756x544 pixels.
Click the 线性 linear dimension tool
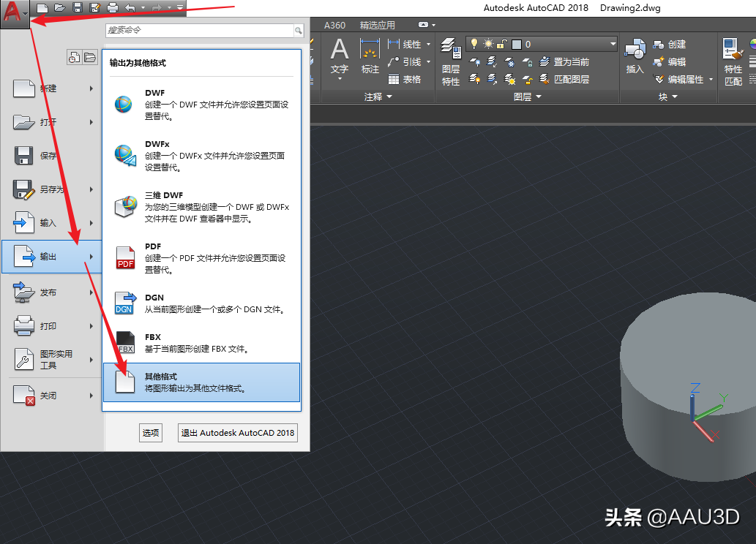click(x=405, y=45)
